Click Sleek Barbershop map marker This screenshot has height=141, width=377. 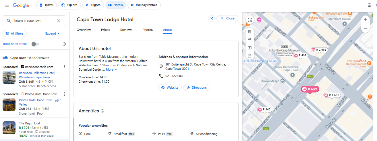293,75
